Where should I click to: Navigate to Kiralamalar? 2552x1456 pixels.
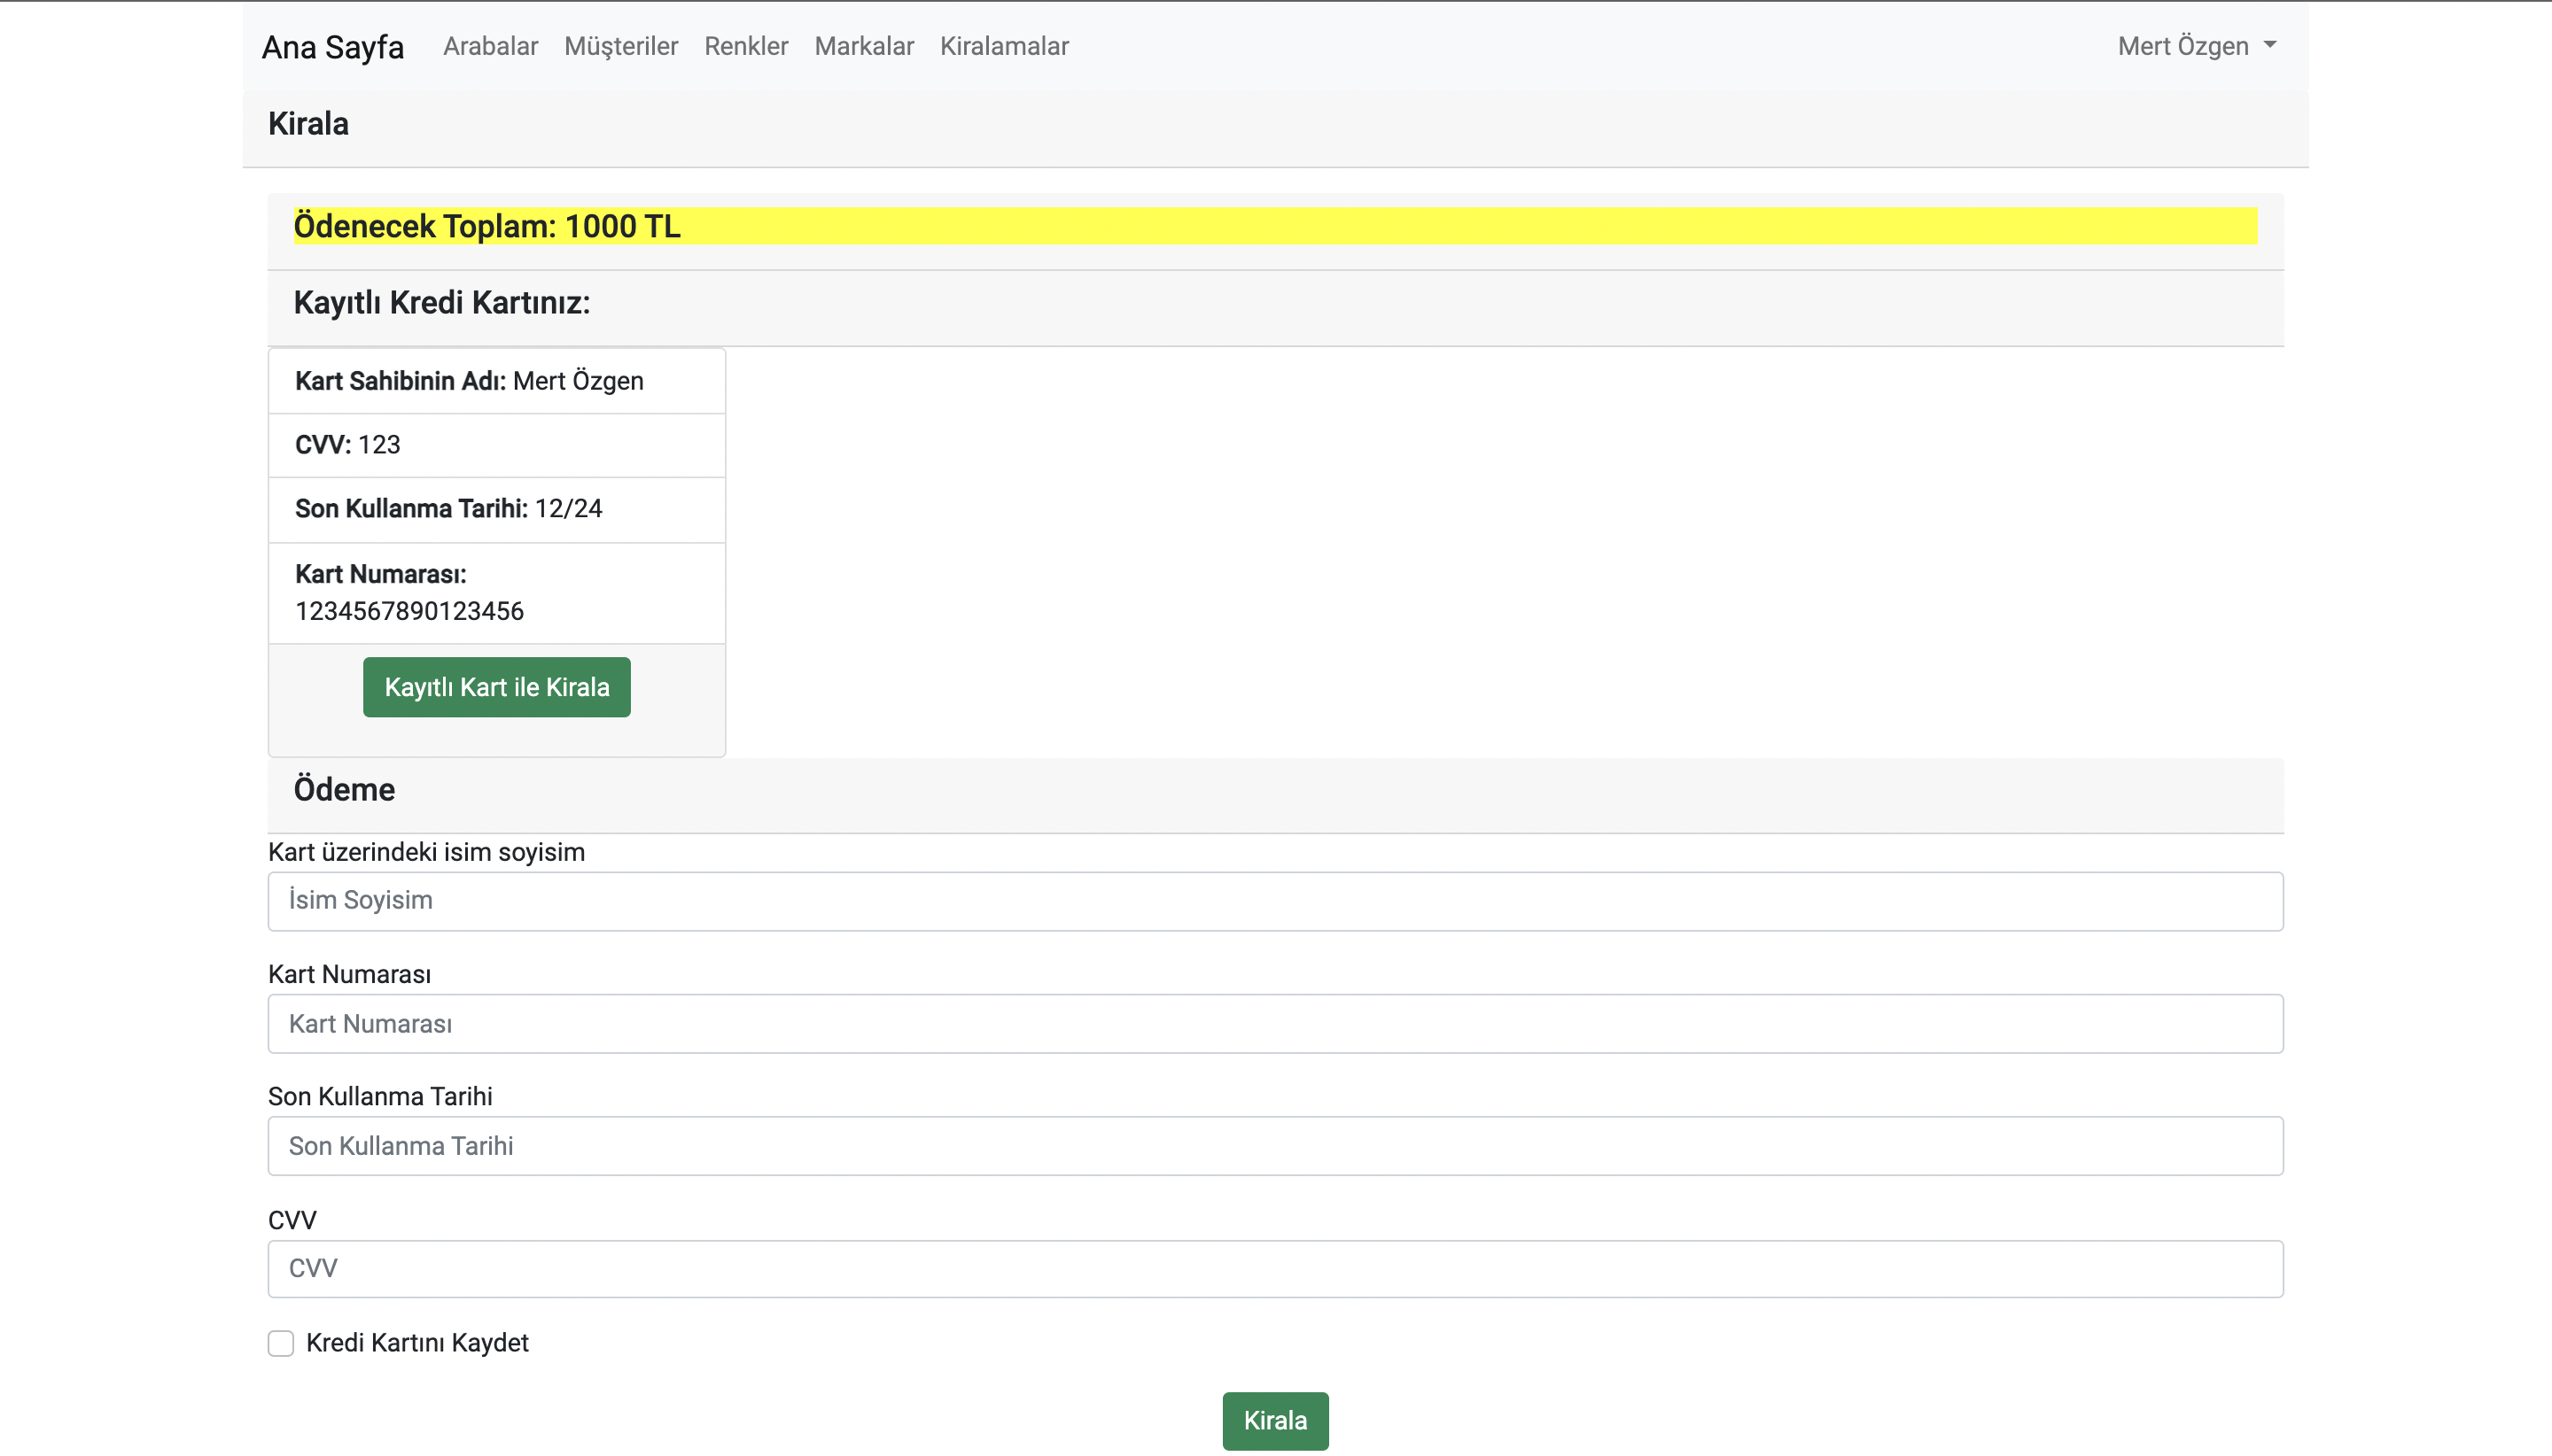(x=1003, y=47)
